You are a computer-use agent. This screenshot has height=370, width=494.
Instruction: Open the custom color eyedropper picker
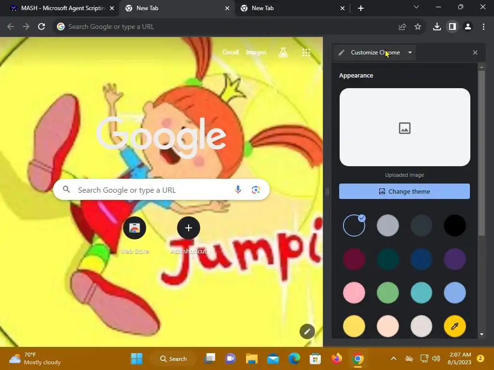click(x=455, y=326)
